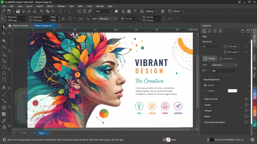Click Snapping label in toolbar
This screenshot has height=144, width=257.
pyautogui.click(x=149, y=11)
